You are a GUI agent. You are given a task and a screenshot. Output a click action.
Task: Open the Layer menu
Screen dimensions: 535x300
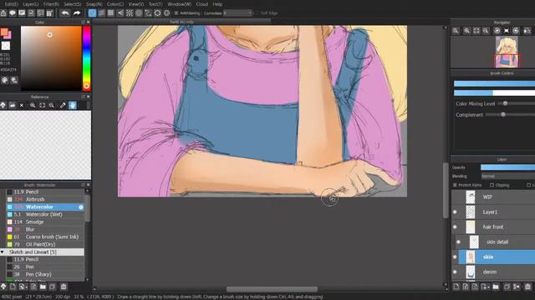tap(31, 4)
